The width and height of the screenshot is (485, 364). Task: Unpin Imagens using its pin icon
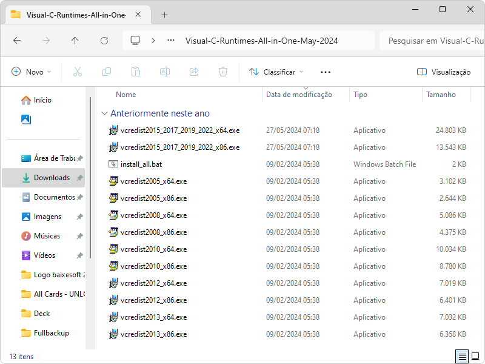pos(80,217)
